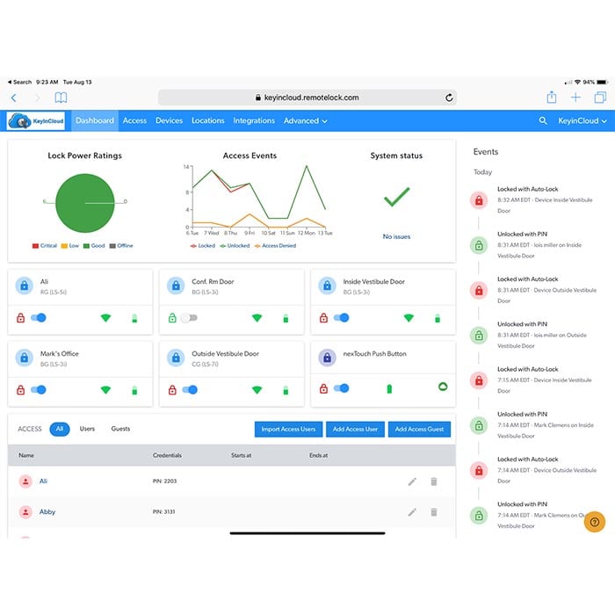The width and height of the screenshot is (615, 615).
Task: Expand the Advanced dropdown menu
Action: click(305, 121)
